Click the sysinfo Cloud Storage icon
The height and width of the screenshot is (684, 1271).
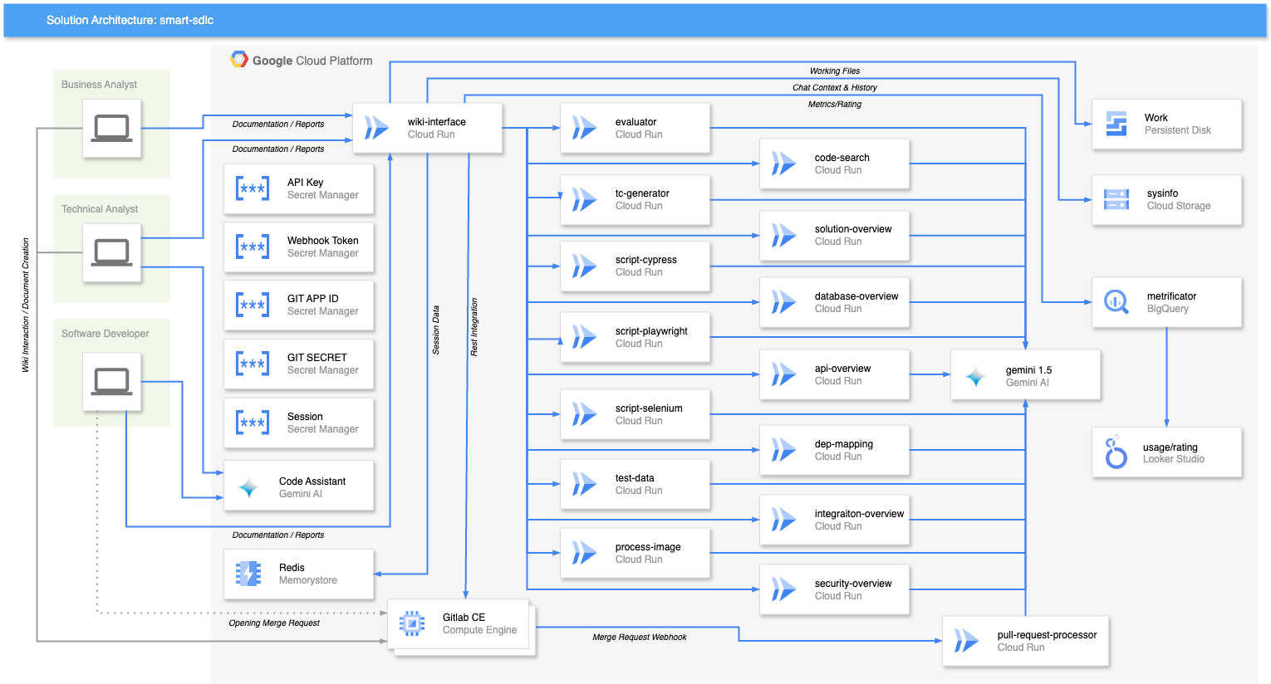1116,199
